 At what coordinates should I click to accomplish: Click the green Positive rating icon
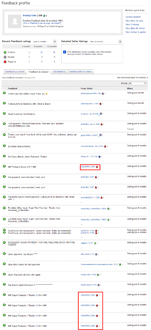tap(5, 52)
